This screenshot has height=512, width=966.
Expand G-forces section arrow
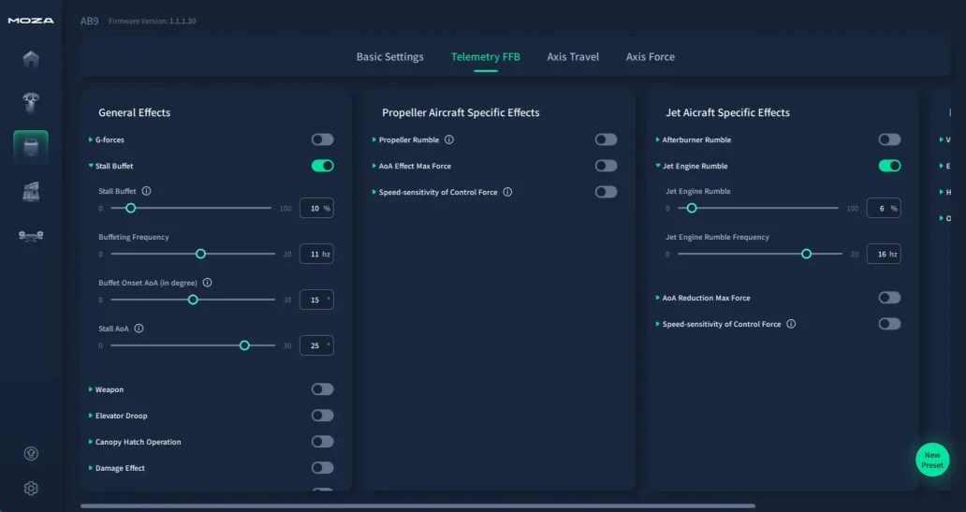click(91, 139)
